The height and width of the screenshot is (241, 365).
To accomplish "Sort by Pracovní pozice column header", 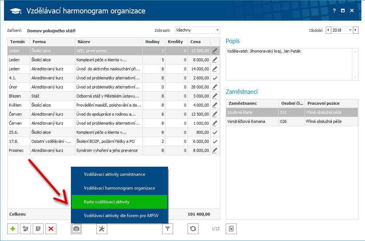I will [x=331, y=103].
